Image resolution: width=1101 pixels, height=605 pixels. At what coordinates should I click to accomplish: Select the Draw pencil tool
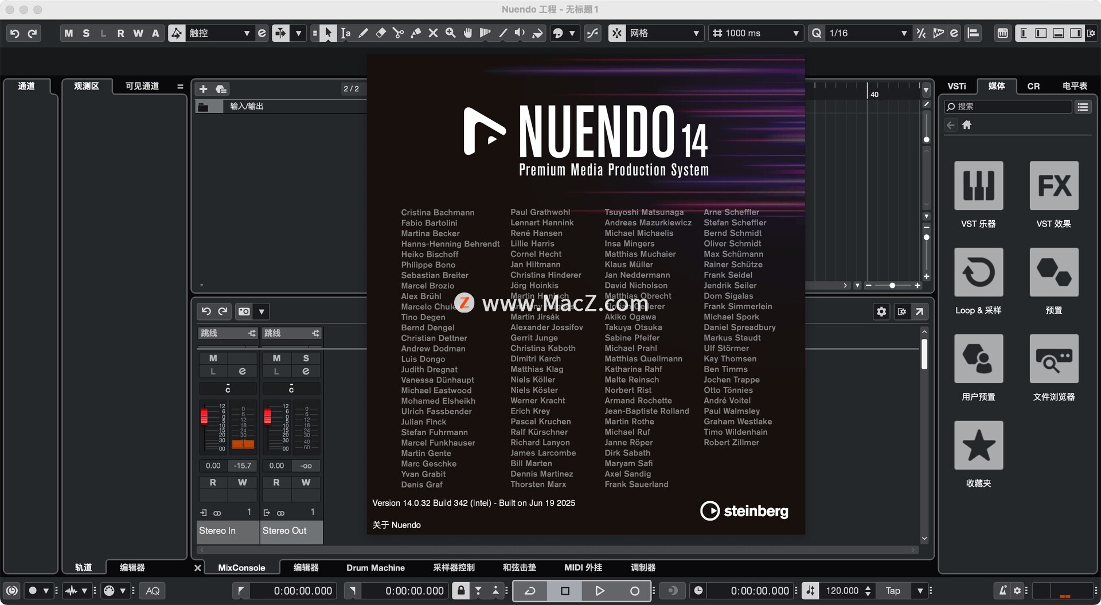(363, 33)
